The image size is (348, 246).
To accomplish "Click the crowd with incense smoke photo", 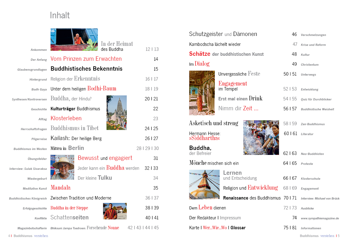I will (x=261, y=138).
